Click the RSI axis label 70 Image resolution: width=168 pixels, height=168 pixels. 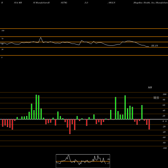click(2, 39)
